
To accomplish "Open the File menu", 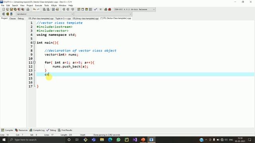I will (3, 6).
